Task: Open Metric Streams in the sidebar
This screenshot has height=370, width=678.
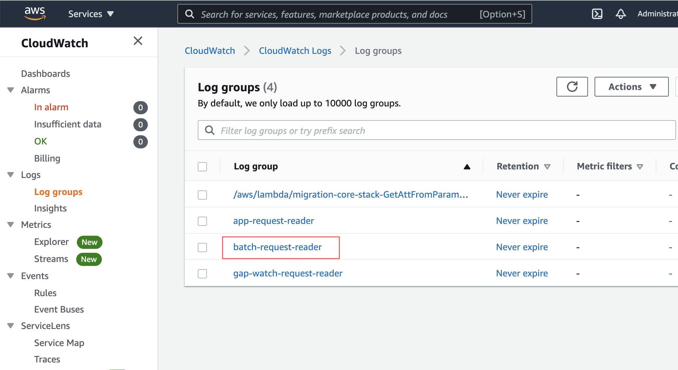Action: click(x=51, y=259)
